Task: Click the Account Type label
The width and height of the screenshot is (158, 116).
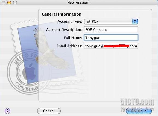Action: point(70,22)
